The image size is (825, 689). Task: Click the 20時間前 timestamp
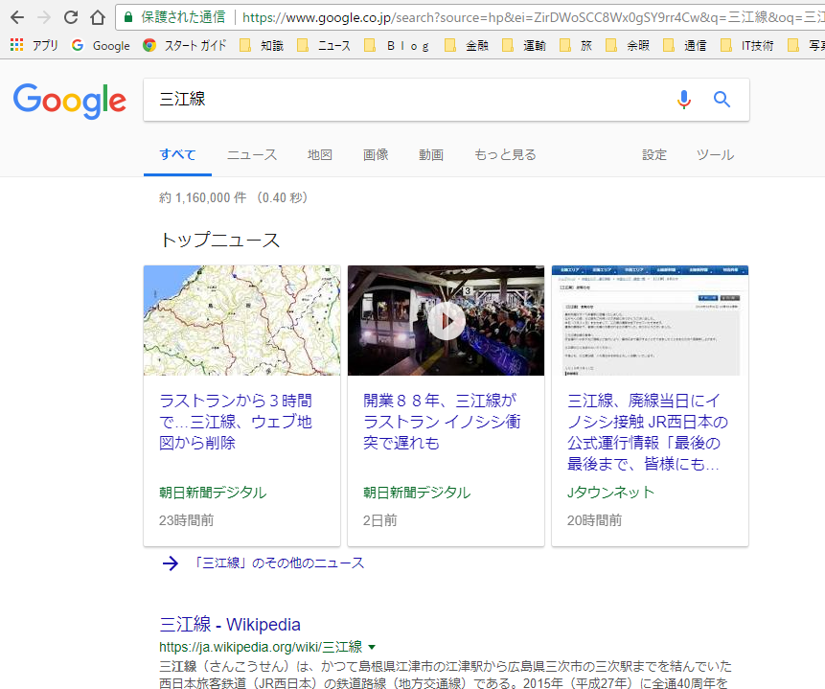coord(594,520)
